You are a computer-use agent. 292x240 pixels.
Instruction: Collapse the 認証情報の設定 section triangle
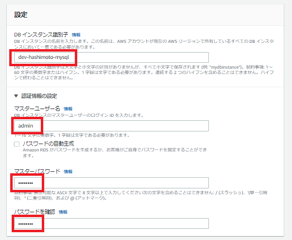pyautogui.click(x=17, y=96)
